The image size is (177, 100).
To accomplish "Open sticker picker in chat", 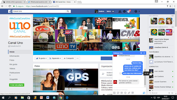I will coord(118,93).
